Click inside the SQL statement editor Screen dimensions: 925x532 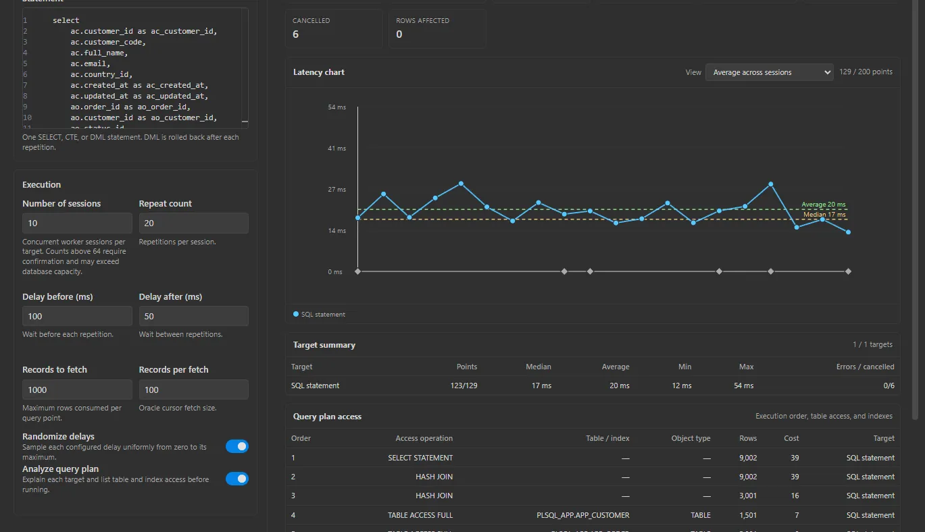pos(135,68)
